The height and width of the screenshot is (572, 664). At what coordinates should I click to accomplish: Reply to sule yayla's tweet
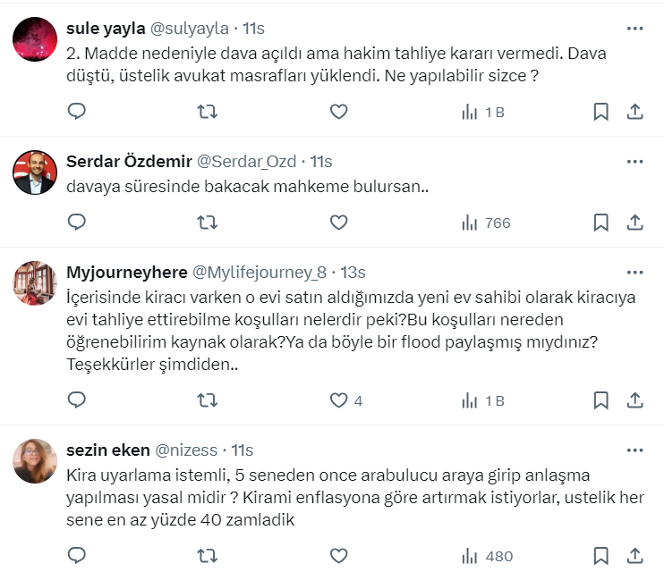point(77,112)
